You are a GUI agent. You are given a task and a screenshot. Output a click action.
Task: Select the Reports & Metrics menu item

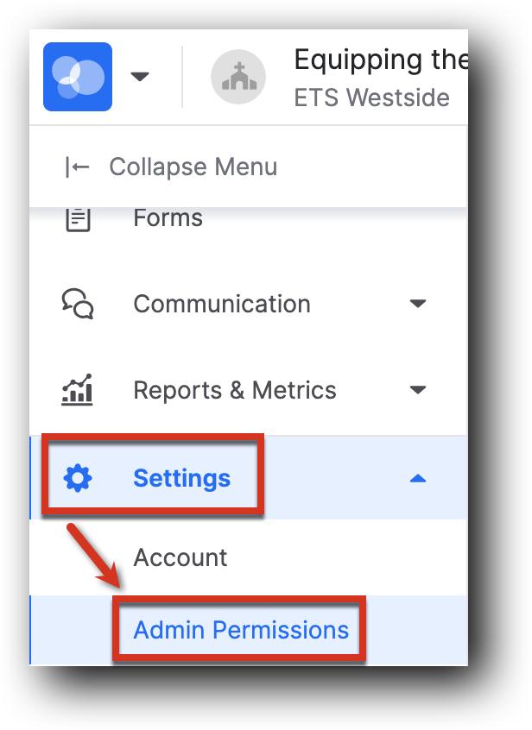pos(234,389)
